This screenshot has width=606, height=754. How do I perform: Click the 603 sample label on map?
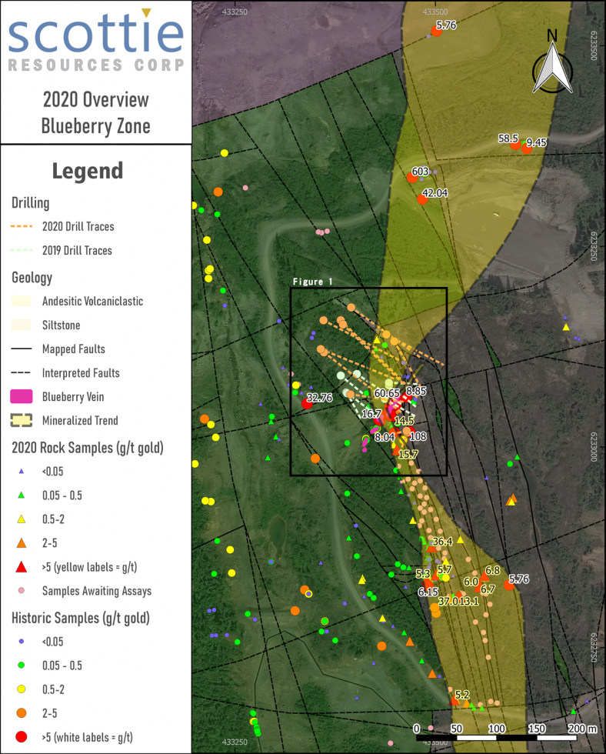420,172
